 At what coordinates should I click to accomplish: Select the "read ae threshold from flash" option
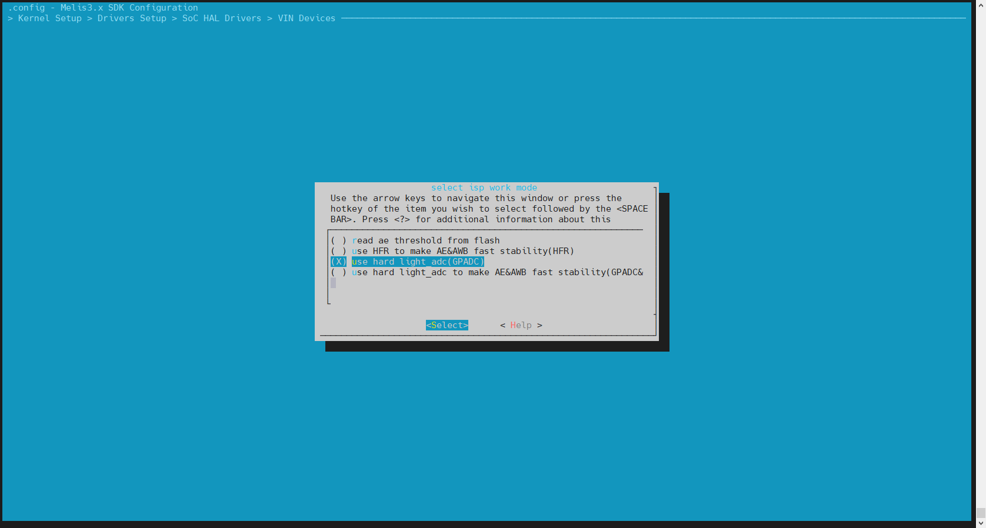tap(425, 240)
